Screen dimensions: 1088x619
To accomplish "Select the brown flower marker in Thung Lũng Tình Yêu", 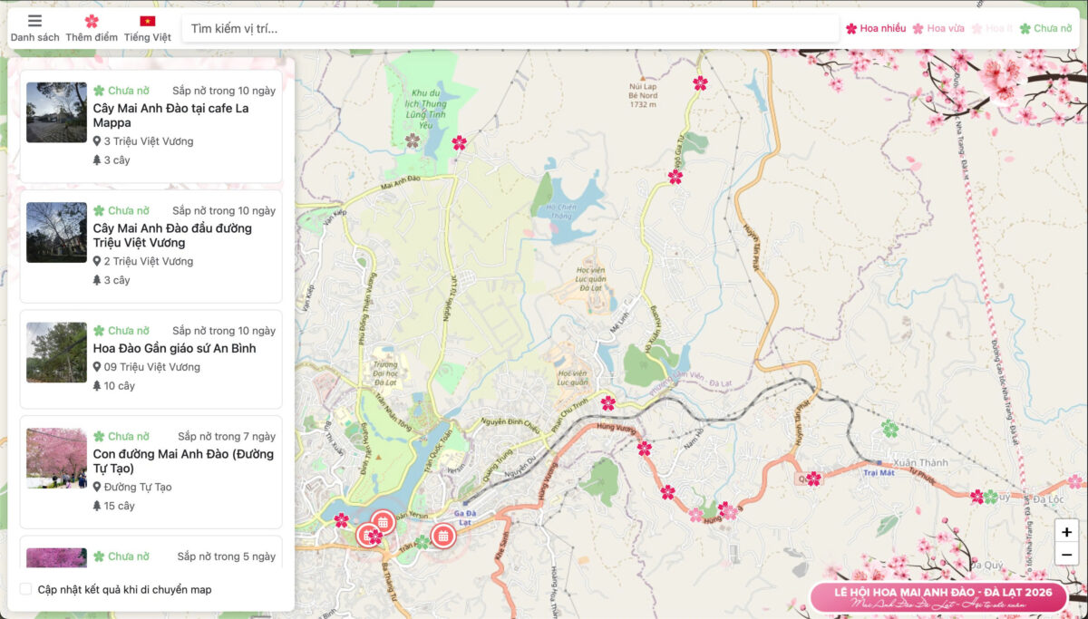I will pyautogui.click(x=413, y=140).
